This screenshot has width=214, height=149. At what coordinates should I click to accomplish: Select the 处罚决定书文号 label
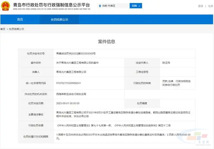pos(36,53)
